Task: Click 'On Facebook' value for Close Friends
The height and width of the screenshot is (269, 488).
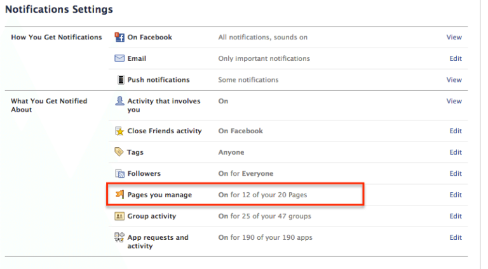Action: coord(241,131)
